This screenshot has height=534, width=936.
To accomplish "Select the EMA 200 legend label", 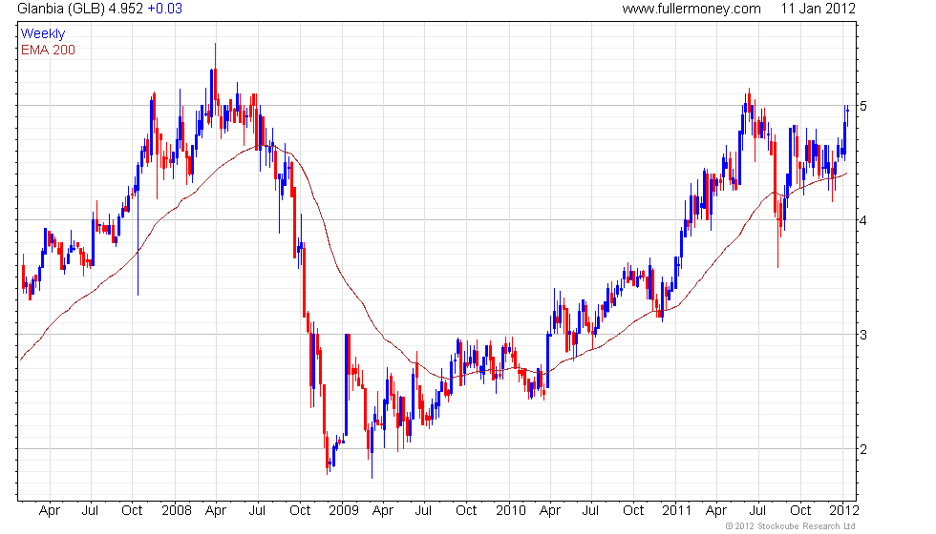I will coord(49,50).
